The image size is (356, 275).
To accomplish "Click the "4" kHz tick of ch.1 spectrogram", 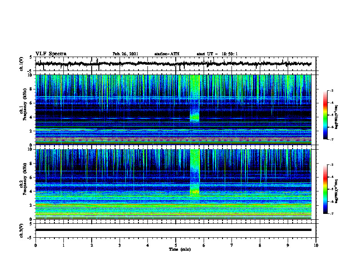I will coord(31,117).
